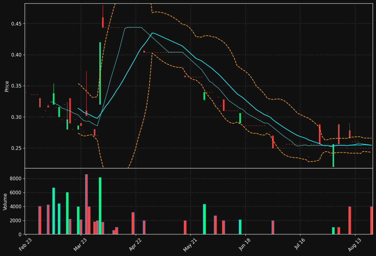Click the Feb 23 date label

[x=26, y=244]
